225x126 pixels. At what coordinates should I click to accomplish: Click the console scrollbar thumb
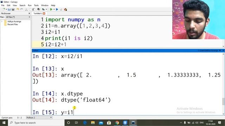(x=224, y=101)
